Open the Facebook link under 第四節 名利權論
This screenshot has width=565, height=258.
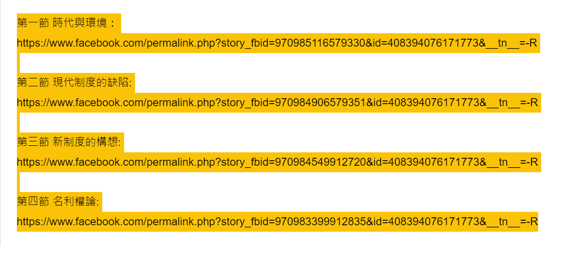tap(278, 222)
